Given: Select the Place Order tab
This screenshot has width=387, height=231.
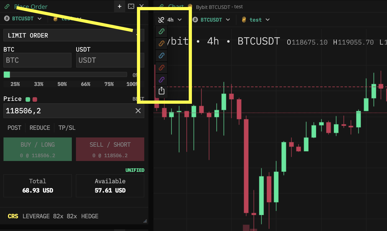Looking at the screenshot, I should click(31, 6).
